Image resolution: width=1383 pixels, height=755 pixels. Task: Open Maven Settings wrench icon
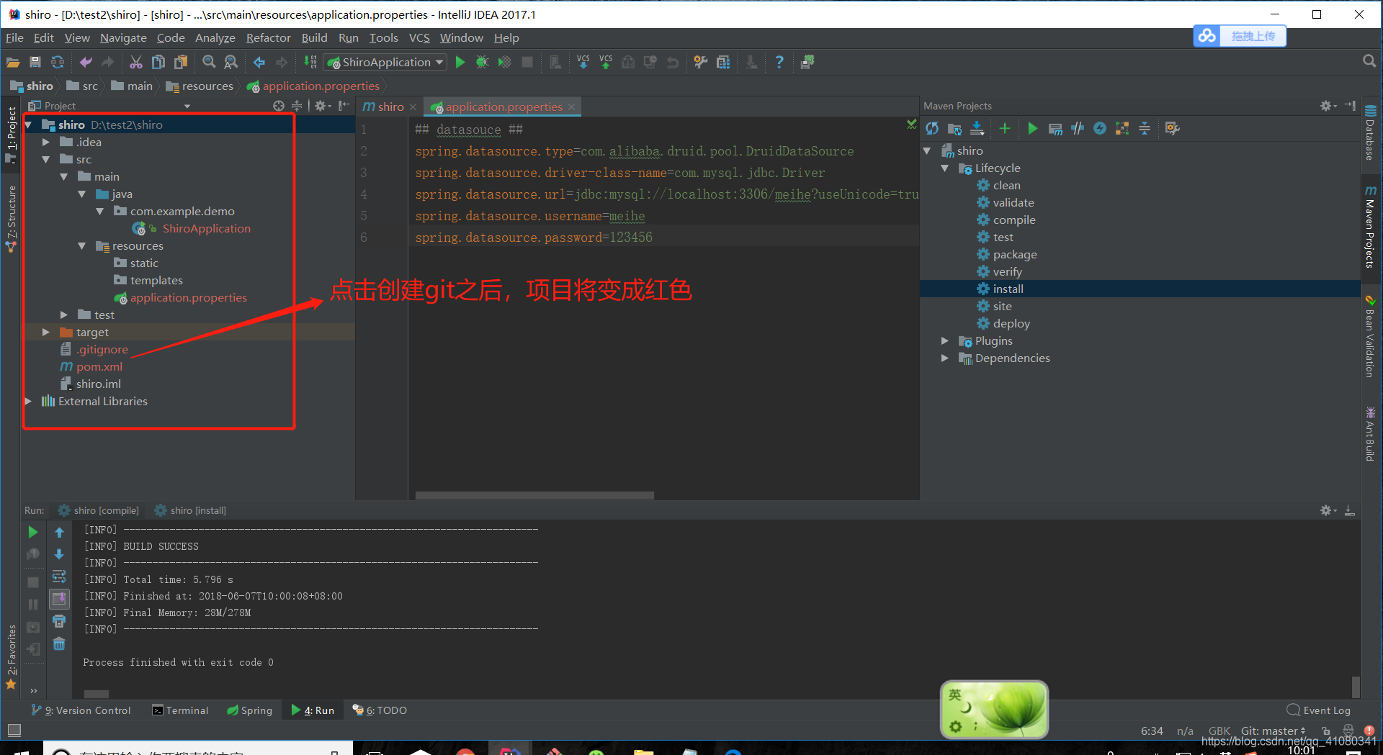[1172, 129]
